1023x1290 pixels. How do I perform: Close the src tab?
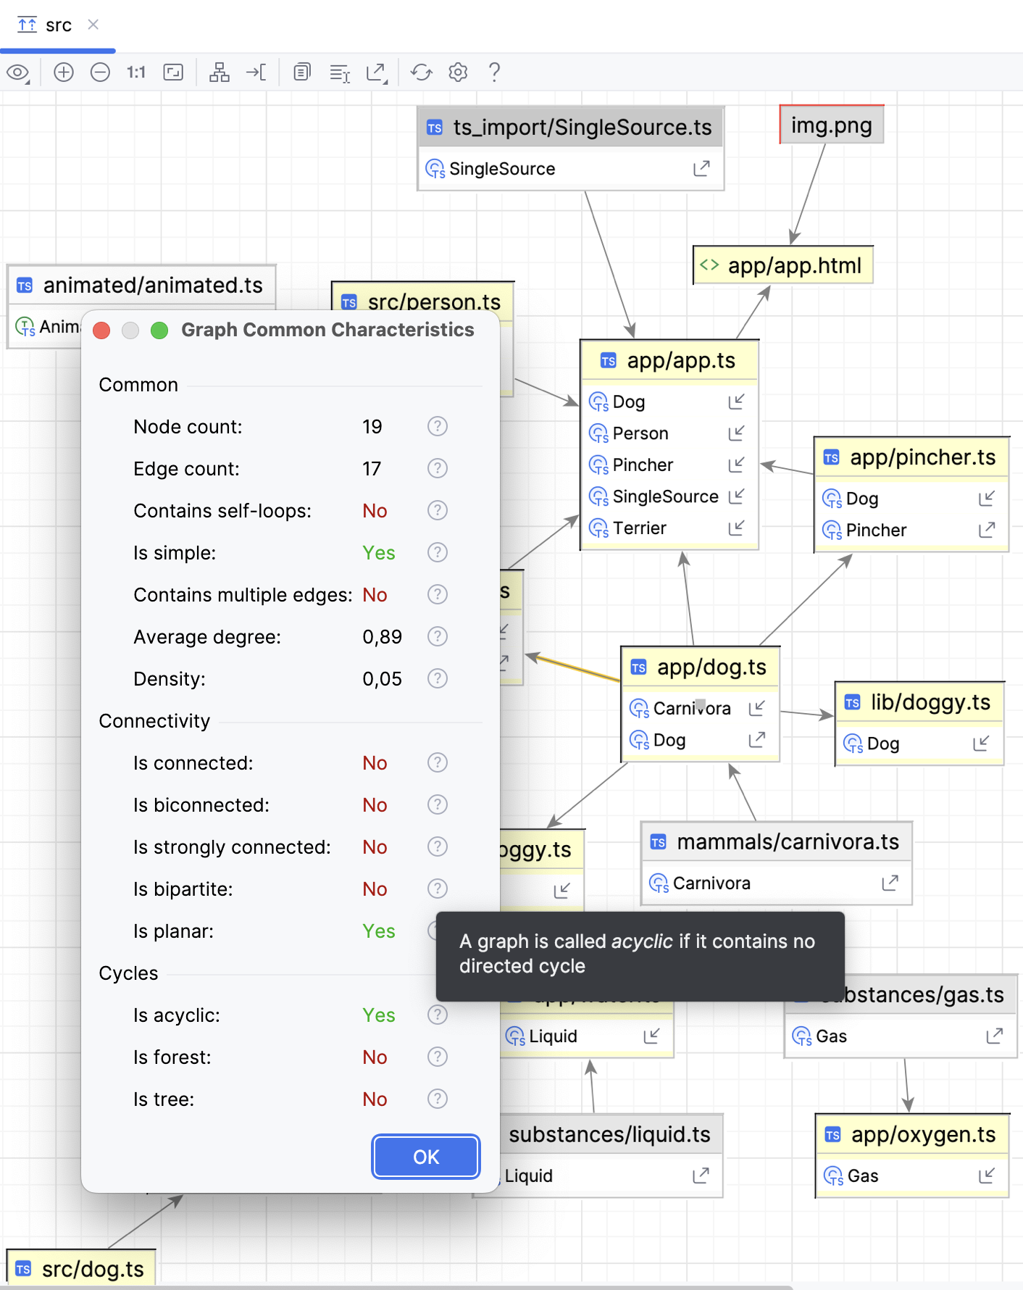[93, 25]
